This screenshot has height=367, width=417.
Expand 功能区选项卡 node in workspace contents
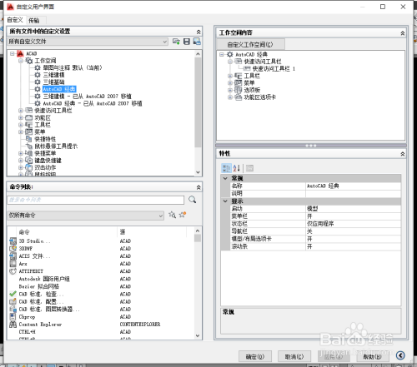point(230,97)
